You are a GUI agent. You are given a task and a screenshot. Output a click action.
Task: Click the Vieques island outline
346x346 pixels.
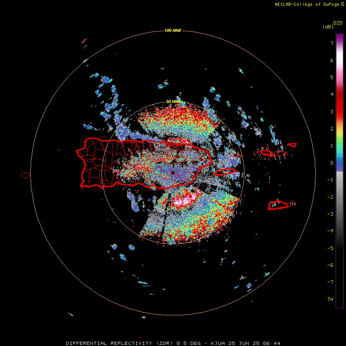pyautogui.click(x=225, y=172)
